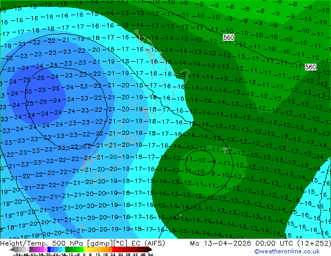Viewport: 331px width, 256px height.
Task: Click the gray left arrow of color scale
Action: coord(12,250)
